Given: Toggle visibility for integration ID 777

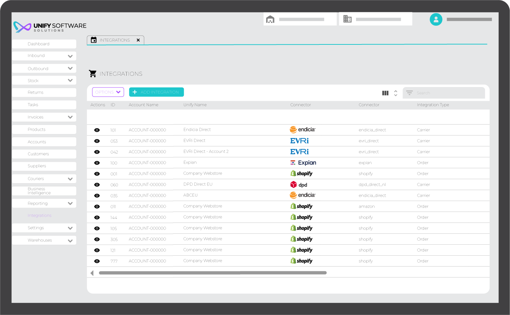Looking at the screenshot, I should (x=97, y=261).
